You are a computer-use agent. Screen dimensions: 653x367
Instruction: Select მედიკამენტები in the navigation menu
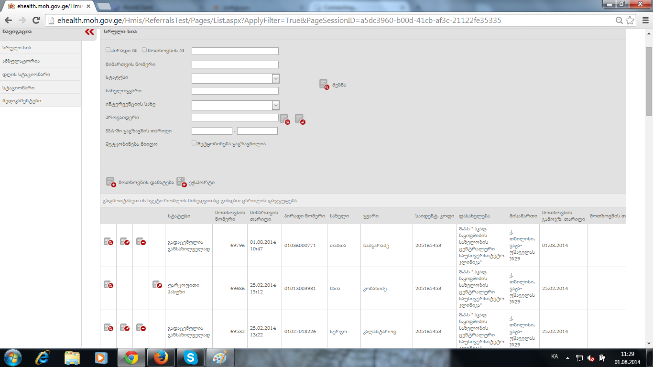[22, 101]
